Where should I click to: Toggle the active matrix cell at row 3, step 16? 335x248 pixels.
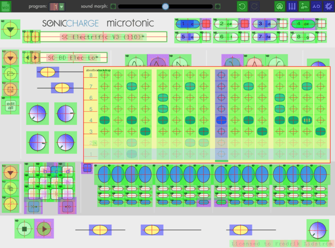click(320, 131)
